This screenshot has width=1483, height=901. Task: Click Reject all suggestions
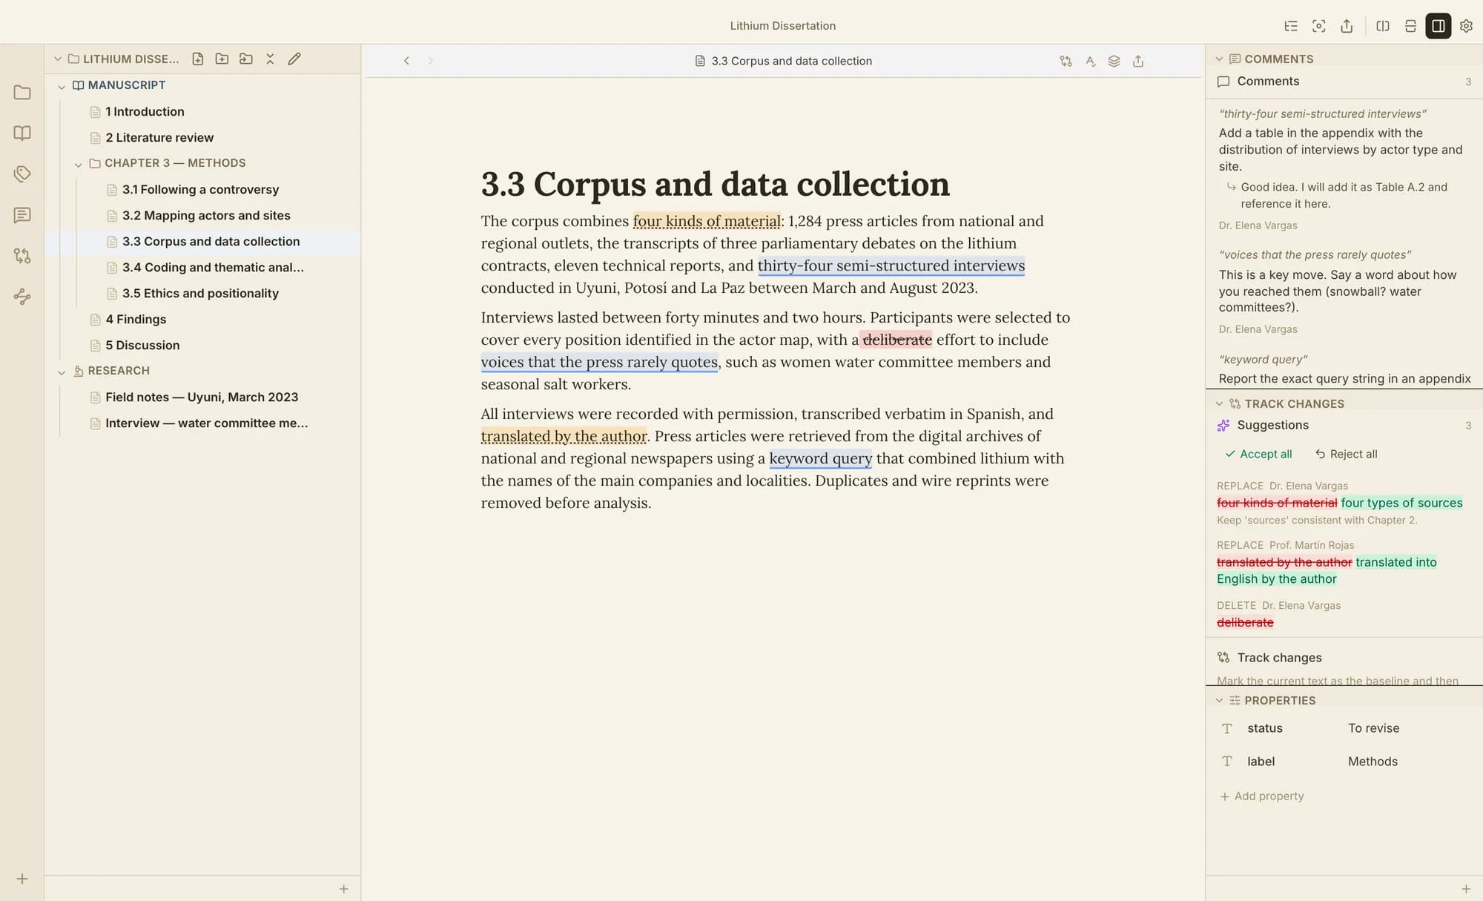click(x=1346, y=454)
